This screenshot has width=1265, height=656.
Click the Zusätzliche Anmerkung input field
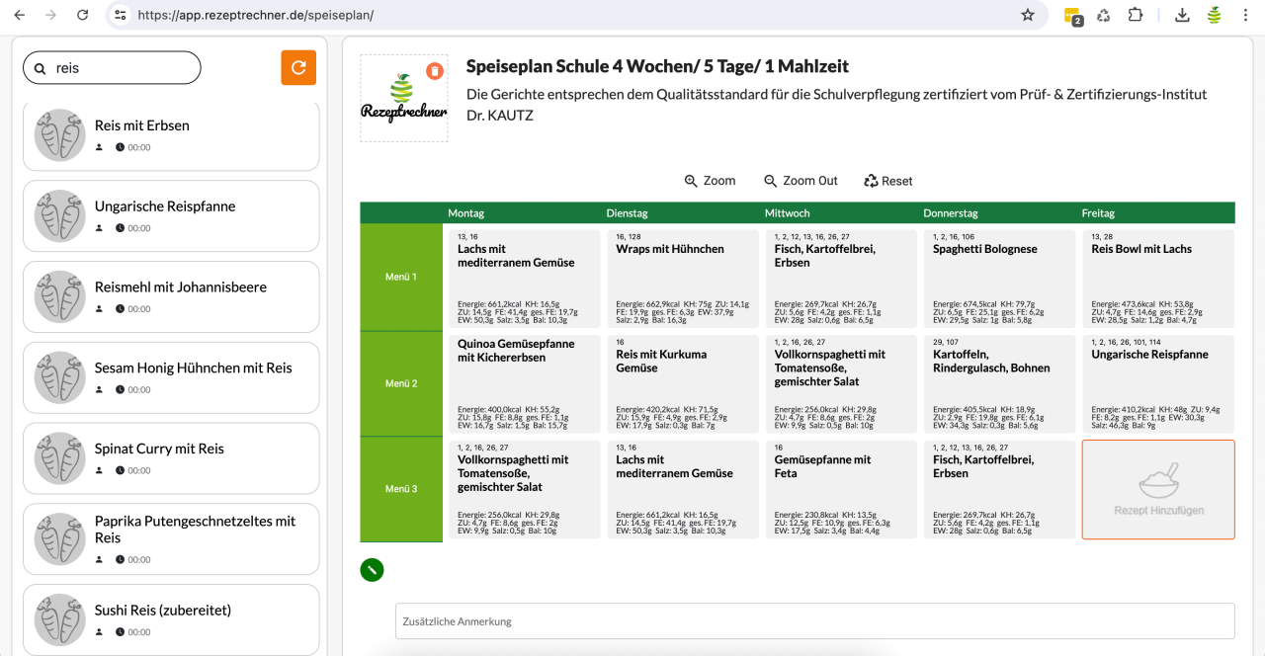[x=814, y=620]
